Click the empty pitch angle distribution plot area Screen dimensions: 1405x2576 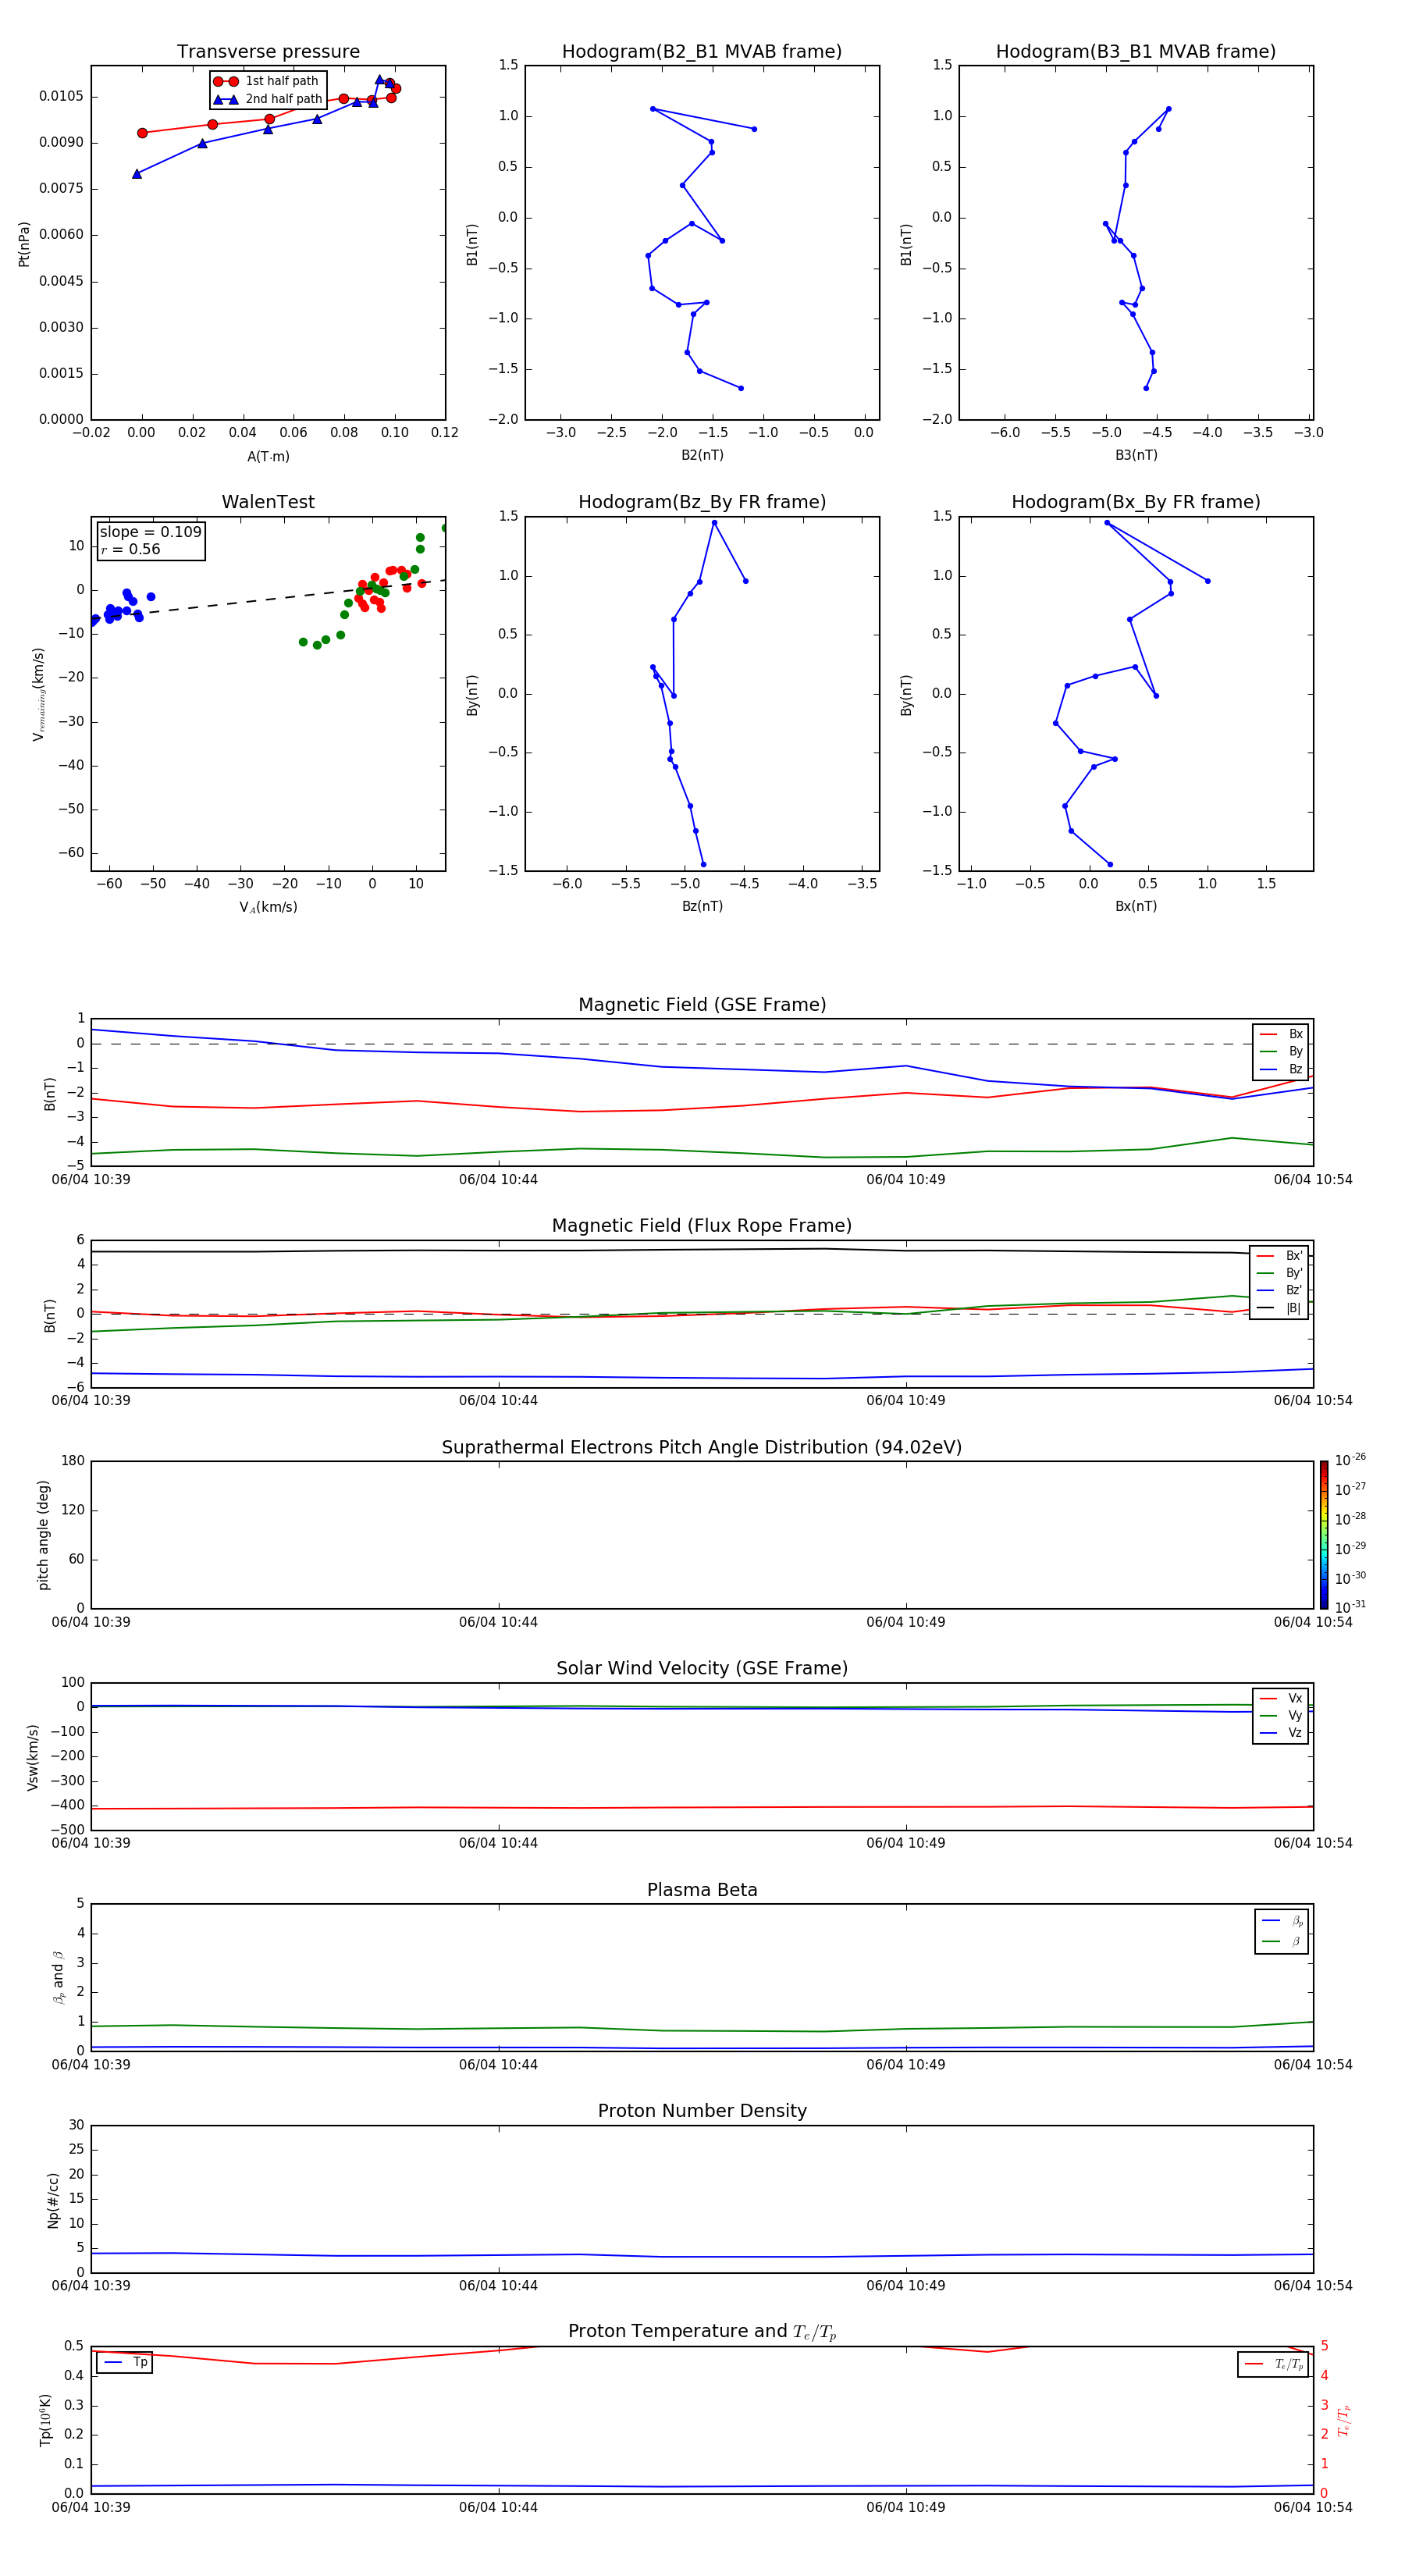coord(702,1535)
